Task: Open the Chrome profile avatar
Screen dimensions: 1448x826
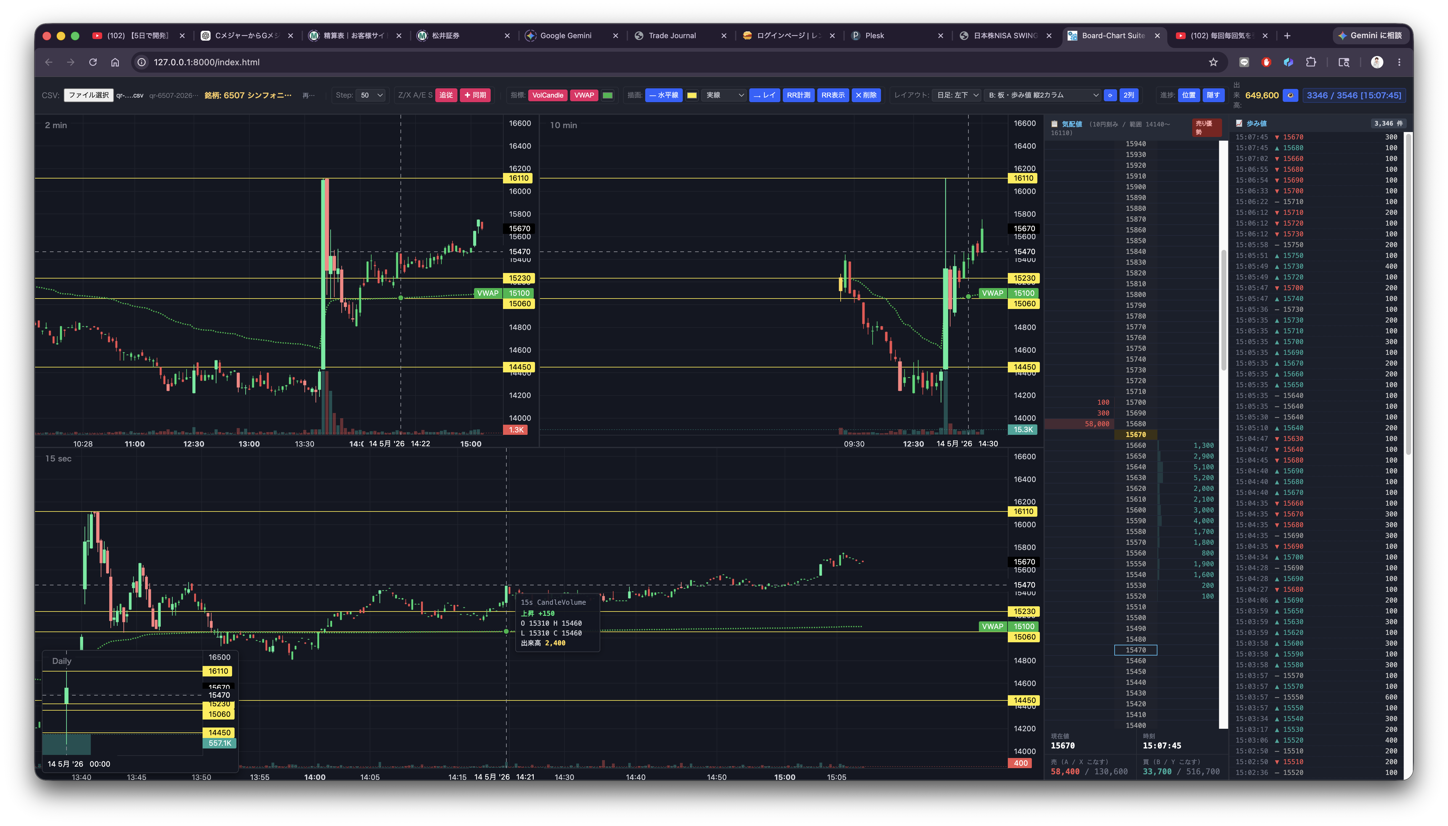Action: 1377,62
